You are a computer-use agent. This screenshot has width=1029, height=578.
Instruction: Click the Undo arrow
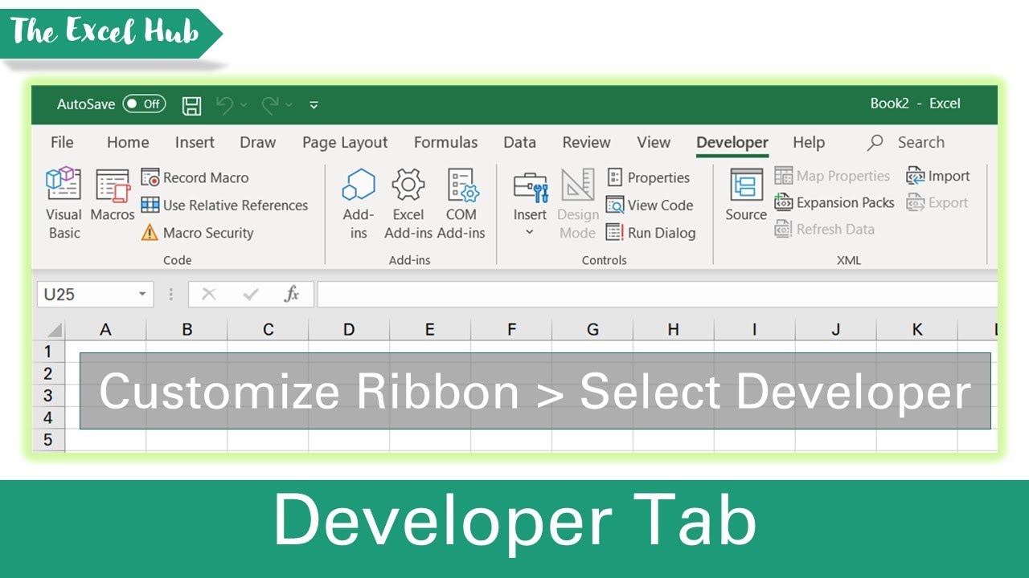(x=225, y=104)
